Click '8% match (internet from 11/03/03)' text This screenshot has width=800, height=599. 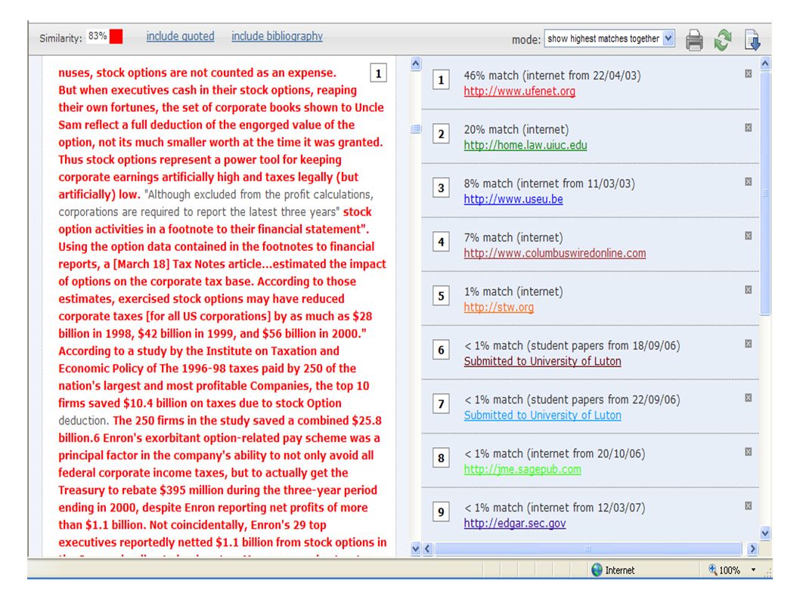point(549,184)
